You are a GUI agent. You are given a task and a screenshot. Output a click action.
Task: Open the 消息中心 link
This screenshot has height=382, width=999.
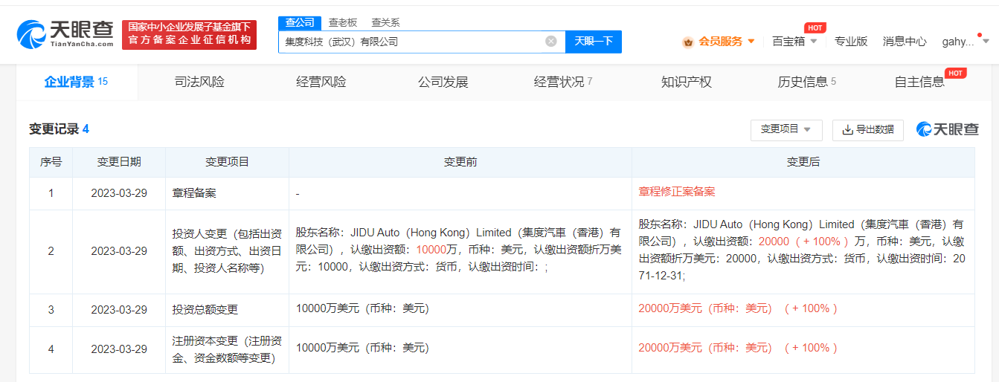pos(905,42)
